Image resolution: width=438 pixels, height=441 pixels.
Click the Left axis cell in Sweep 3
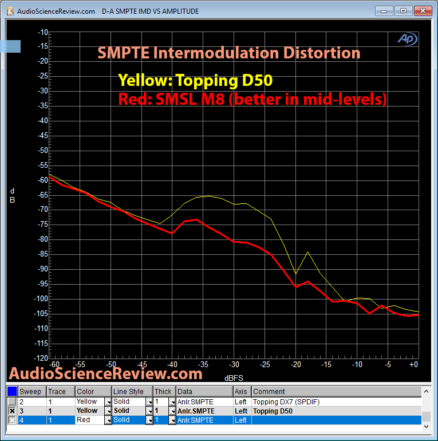pyautogui.click(x=242, y=411)
